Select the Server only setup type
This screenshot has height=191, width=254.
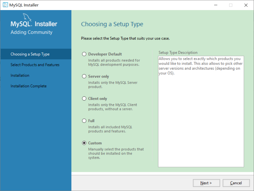[84, 76]
